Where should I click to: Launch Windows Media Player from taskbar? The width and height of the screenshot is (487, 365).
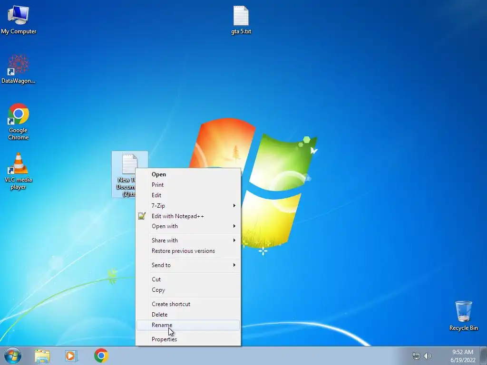point(71,355)
